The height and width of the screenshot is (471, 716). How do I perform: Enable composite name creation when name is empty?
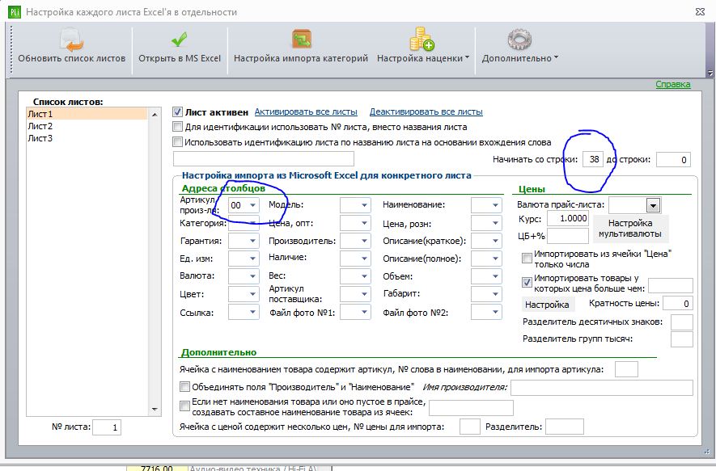pos(184,406)
